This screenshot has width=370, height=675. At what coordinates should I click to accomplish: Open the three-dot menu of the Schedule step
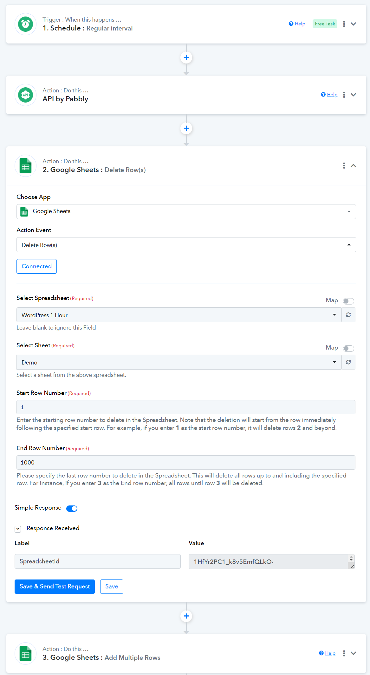(x=344, y=24)
